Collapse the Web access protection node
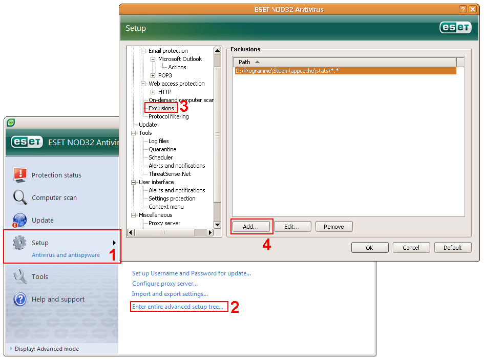The width and height of the screenshot is (484, 359). click(143, 84)
